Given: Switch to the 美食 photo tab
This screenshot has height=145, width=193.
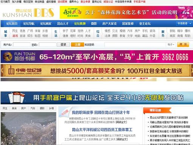Looking at the screenshot, I should [14, 108].
